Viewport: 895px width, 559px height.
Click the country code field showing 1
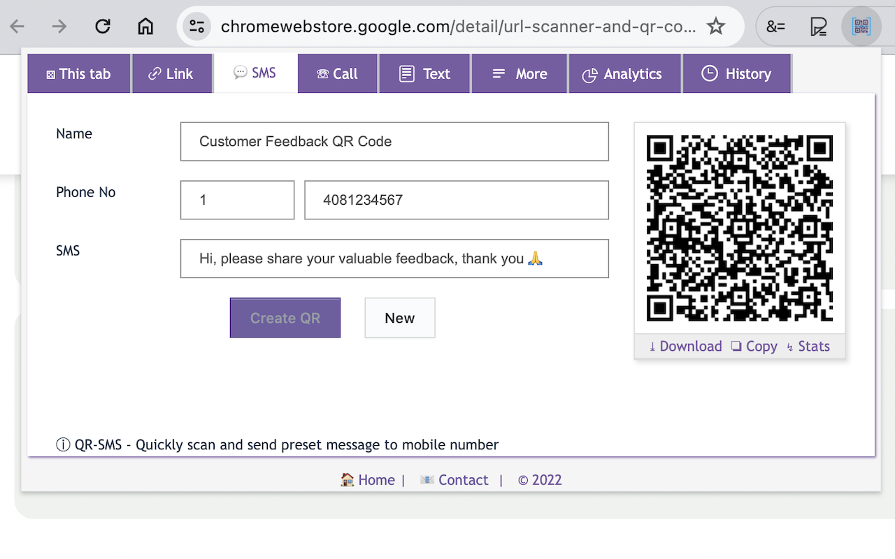click(237, 200)
